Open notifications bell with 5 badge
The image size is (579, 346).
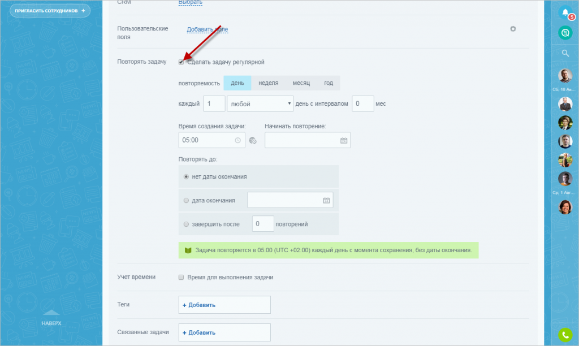tap(565, 13)
